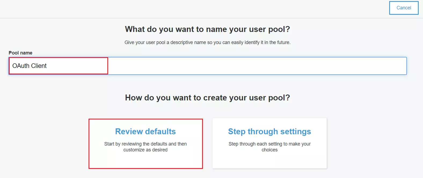This screenshot has width=423, height=178.
Task: Click the 'Pool name' field label
Action: [x=20, y=53]
